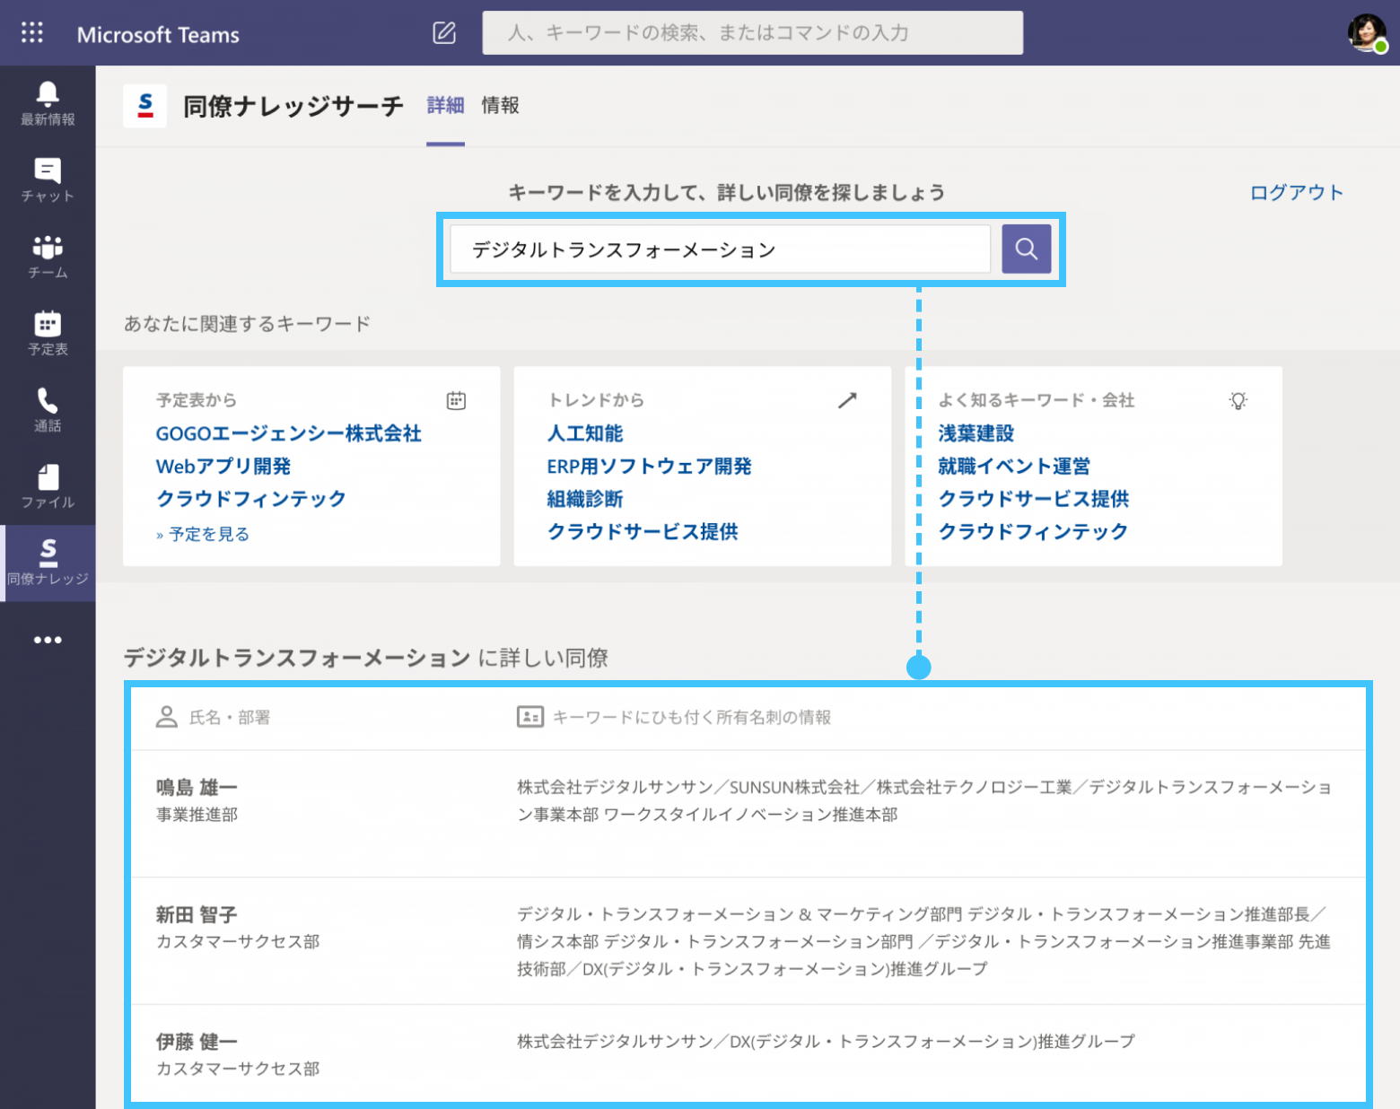1400x1109 pixels.
Task: Click the 氏名・部署 column header
Action: (x=230, y=717)
